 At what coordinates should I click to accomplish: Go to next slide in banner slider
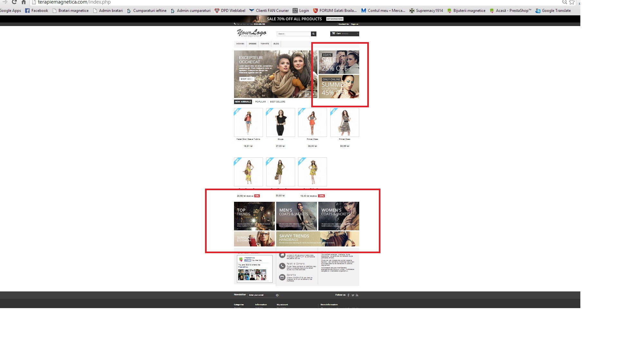click(x=314, y=94)
